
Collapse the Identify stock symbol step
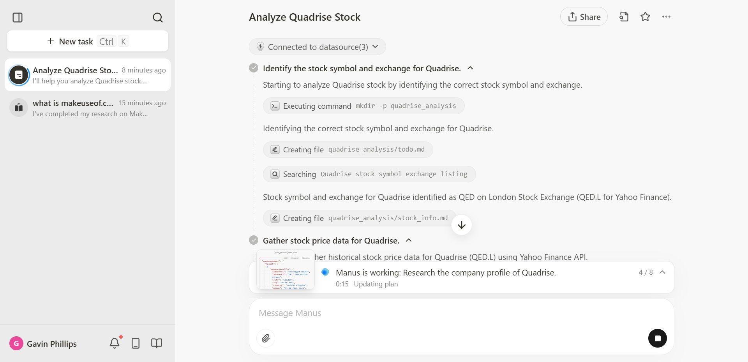coord(470,68)
